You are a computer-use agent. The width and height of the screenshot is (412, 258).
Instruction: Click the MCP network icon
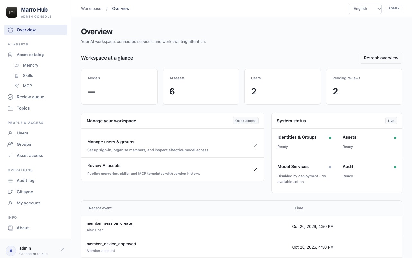point(17,86)
